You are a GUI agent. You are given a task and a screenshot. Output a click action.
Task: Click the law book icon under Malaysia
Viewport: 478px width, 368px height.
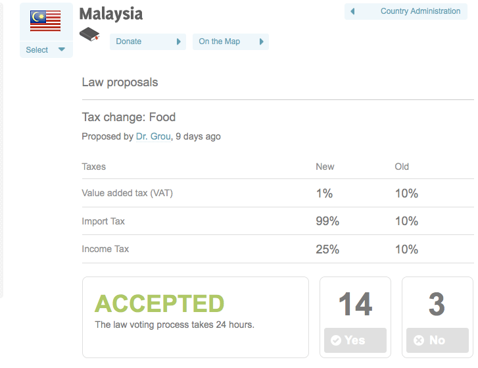tap(89, 35)
